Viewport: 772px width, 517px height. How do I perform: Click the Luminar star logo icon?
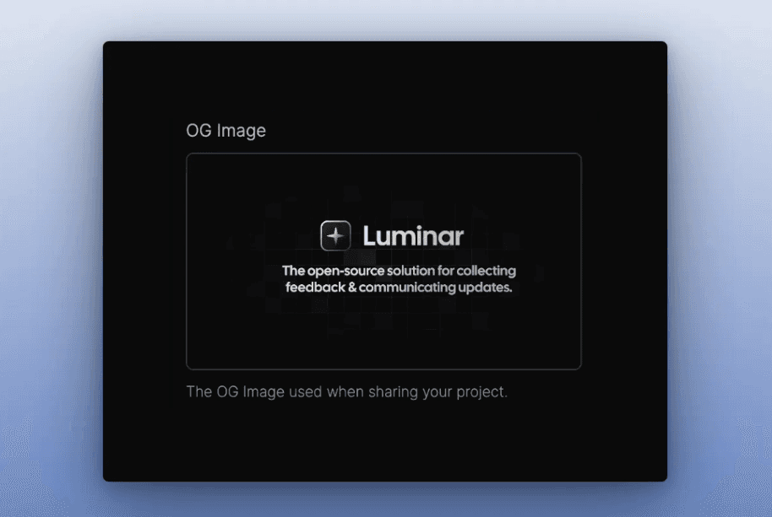(x=336, y=235)
